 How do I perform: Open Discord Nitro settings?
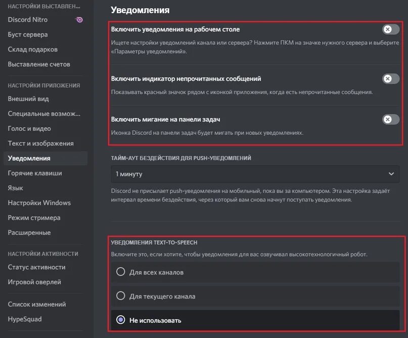point(28,20)
